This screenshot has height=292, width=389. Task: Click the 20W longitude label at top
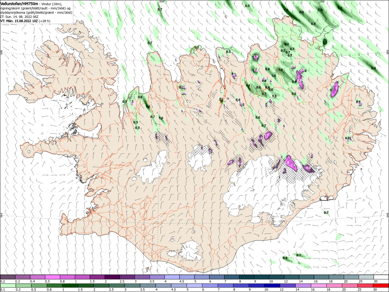[162, 2]
